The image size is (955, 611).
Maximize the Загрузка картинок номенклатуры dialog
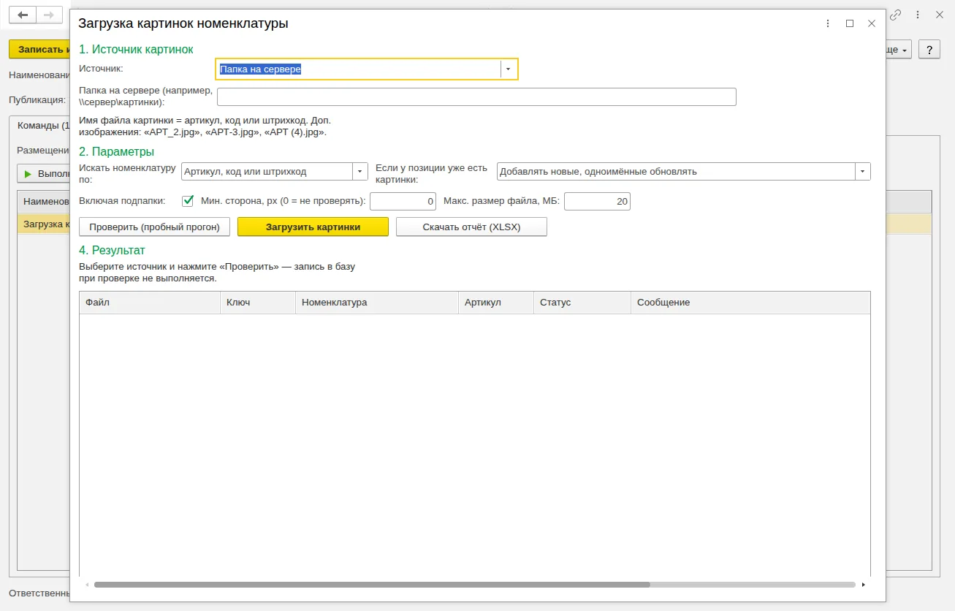click(850, 23)
